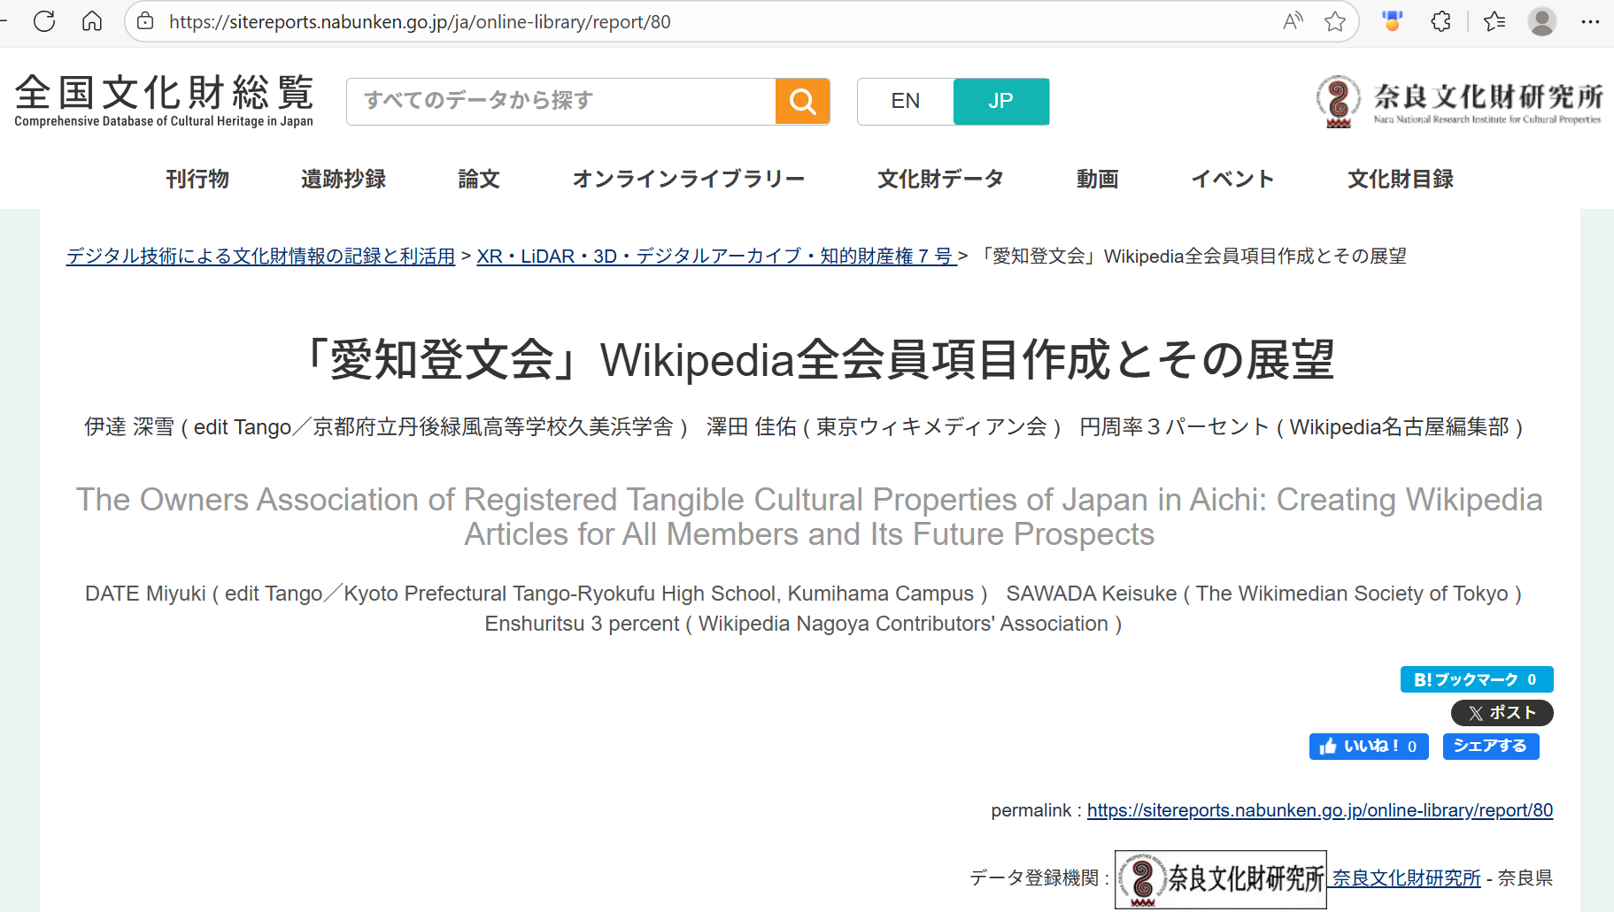Switch site language to EN

[905, 102]
